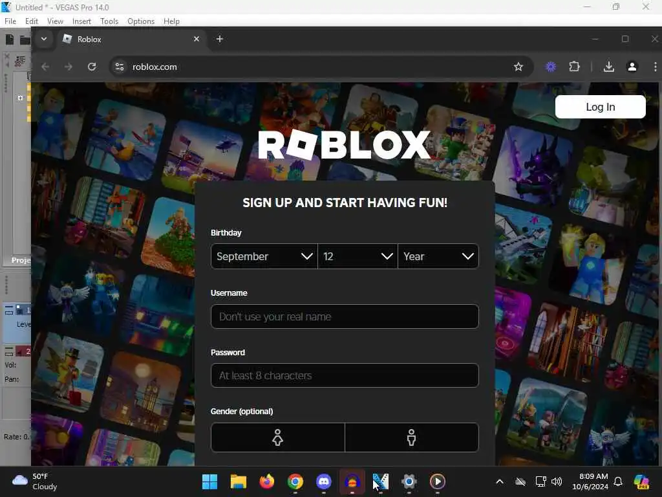Click the browser back arrow
The height and width of the screenshot is (497, 662).
46,67
